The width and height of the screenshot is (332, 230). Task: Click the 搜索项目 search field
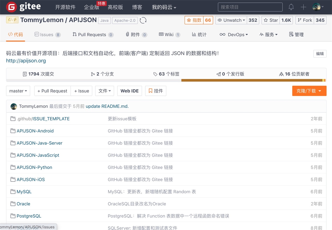[x=250, y=7]
